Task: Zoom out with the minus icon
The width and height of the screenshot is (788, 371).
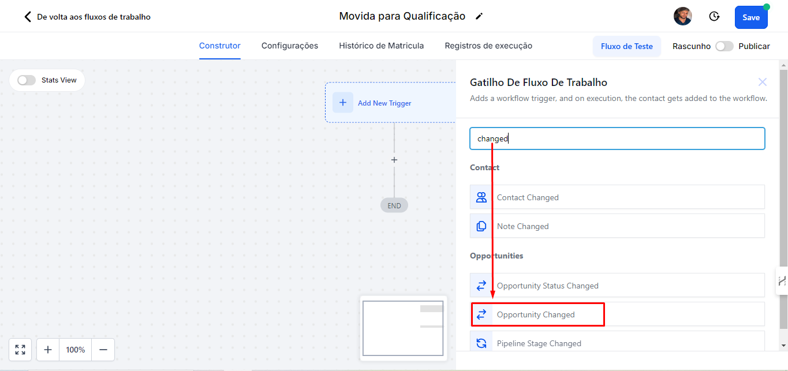Action: pos(103,350)
